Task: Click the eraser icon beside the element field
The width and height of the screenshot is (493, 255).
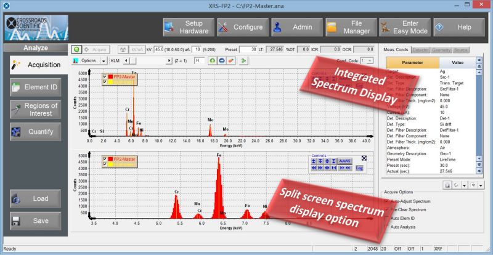Action: point(231,60)
